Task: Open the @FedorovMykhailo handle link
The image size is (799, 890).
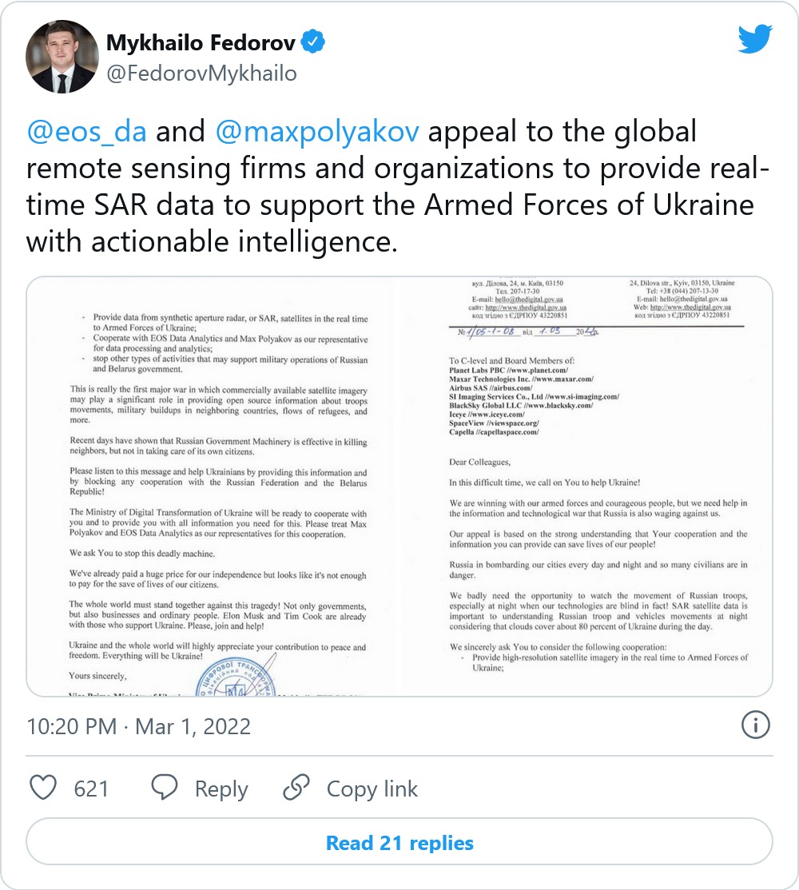Action: (x=201, y=74)
